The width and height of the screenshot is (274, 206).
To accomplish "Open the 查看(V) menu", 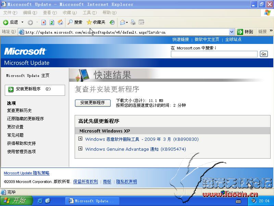I will click(50, 13).
